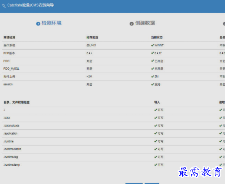This screenshot has height=184, width=225.
Task: Click the write checkmark for ./application
Action: click(x=156, y=133)
